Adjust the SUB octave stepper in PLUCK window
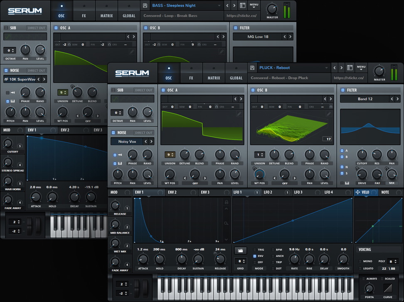Image resolution: width=404 pixels, height=302 pixels. pyautogui.click(x=117, y=113)
